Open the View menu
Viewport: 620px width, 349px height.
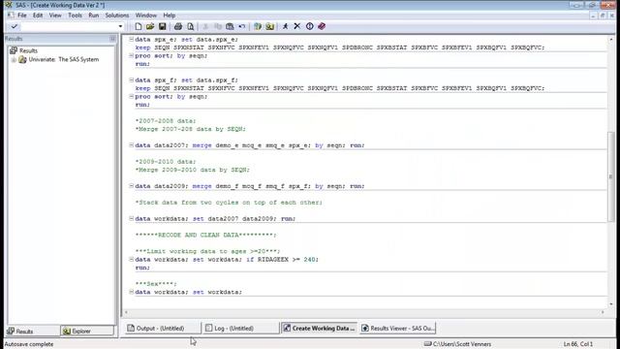(55, 16)
